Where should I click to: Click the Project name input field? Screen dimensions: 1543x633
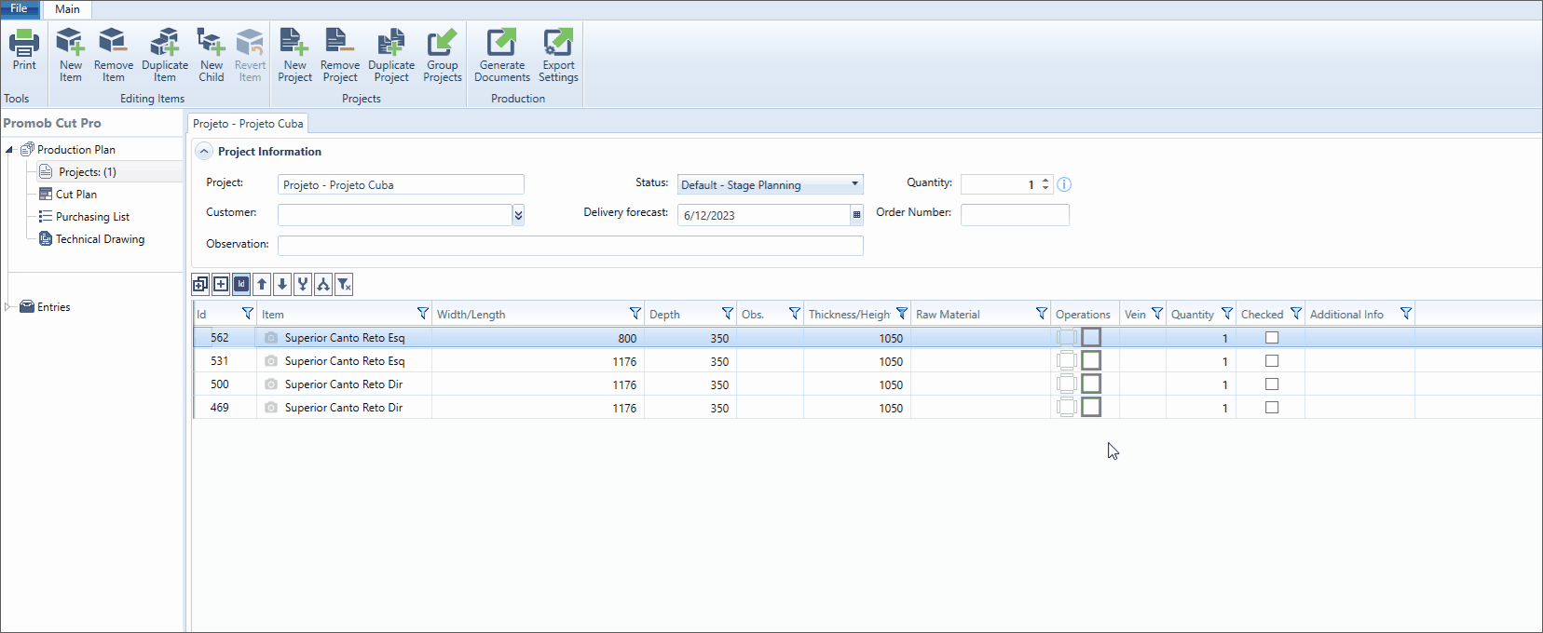(401, 184)
